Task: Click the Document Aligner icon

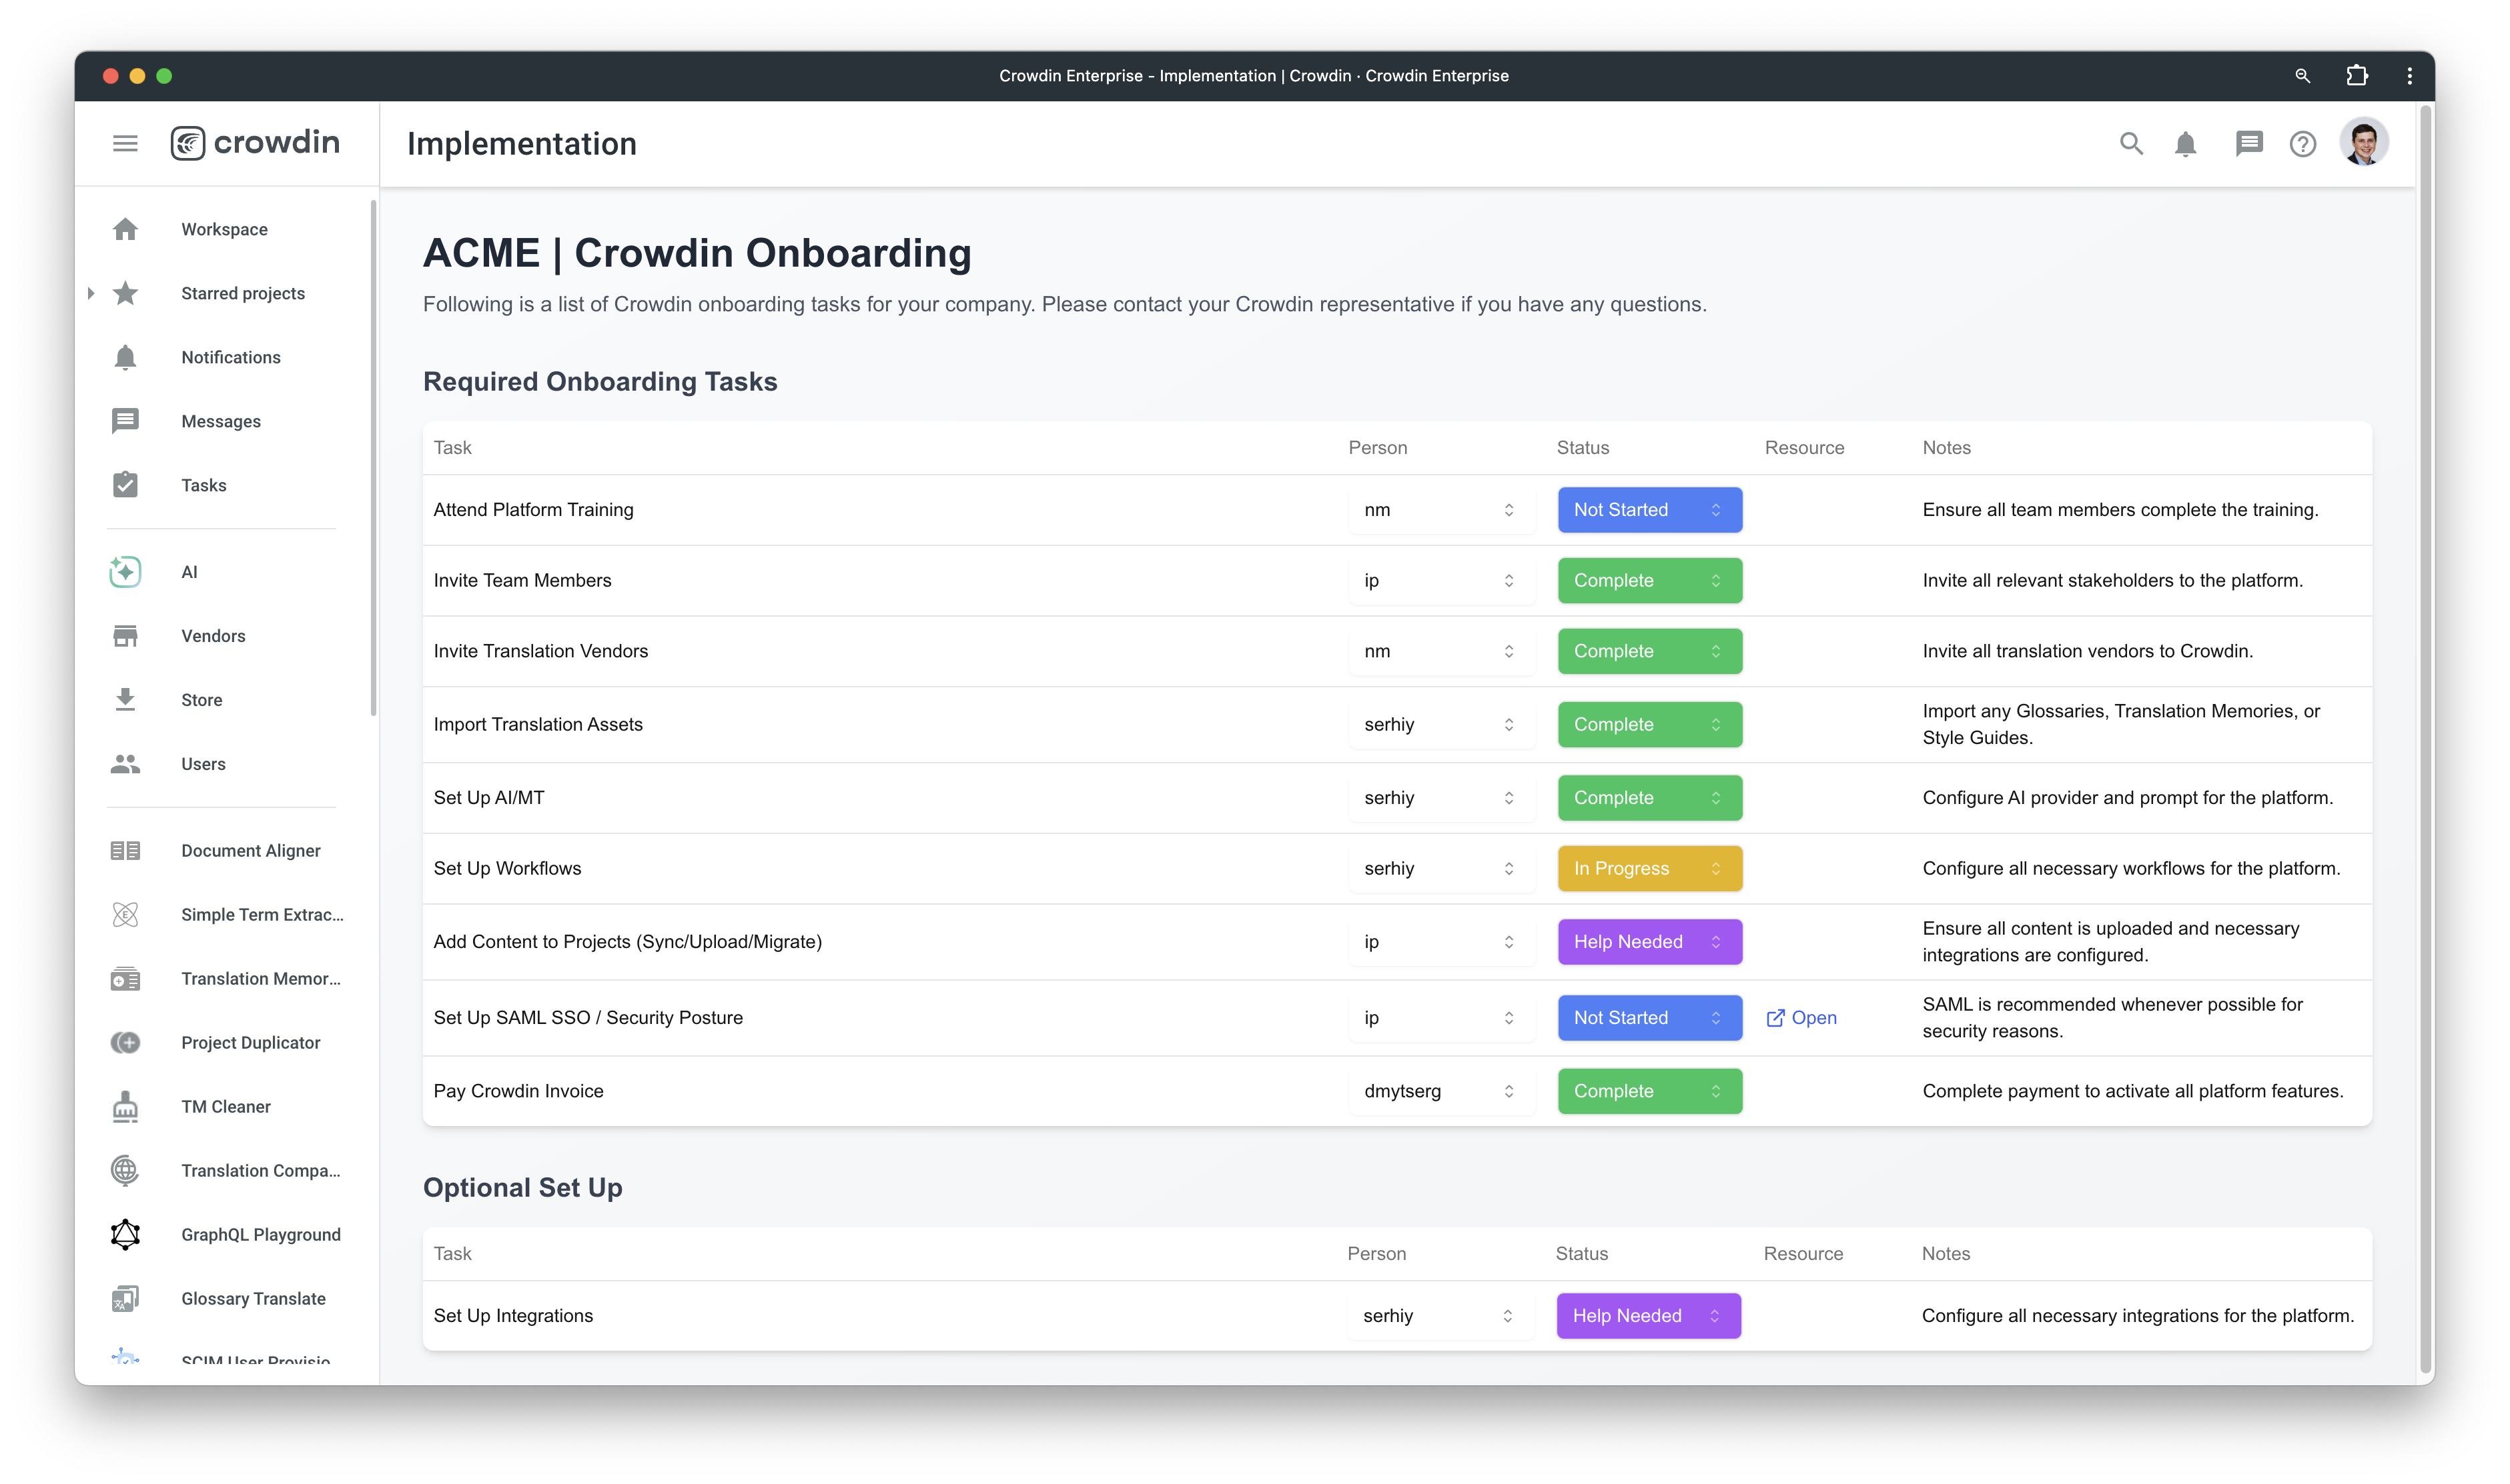Action: [125, 851]
